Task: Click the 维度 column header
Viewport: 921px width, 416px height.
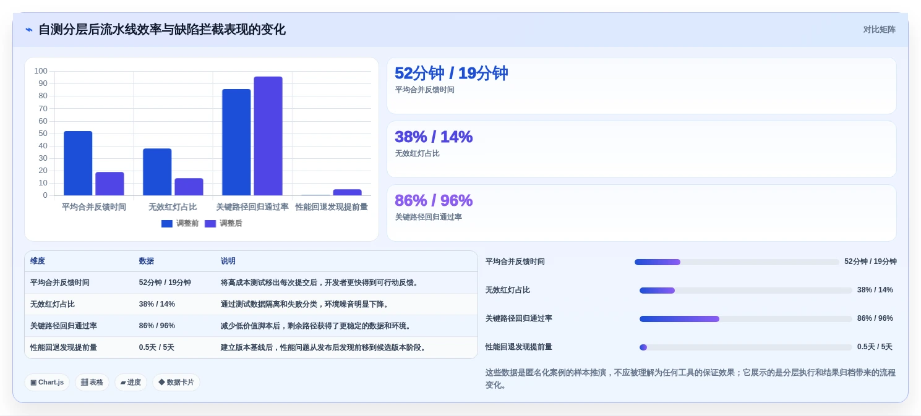Action: pyautogui.click(x=38, y=261)
